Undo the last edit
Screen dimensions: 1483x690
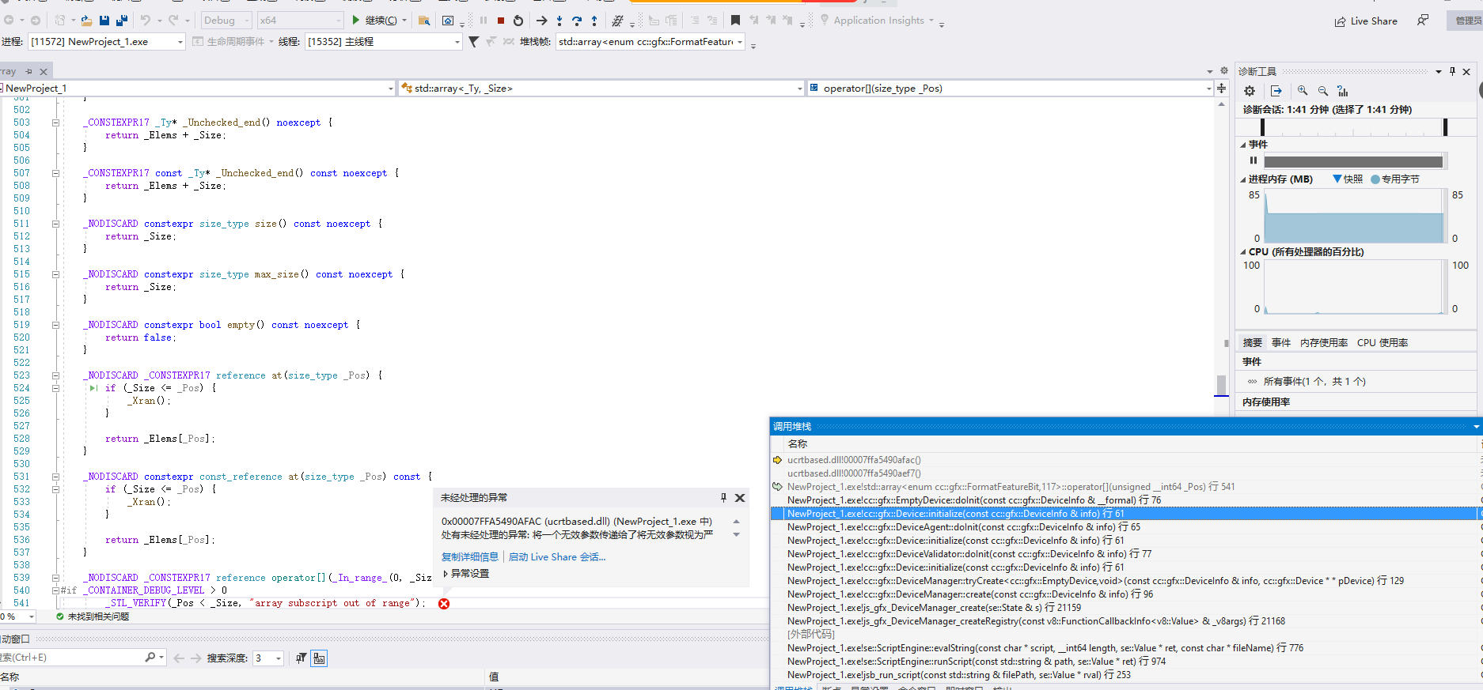146,21
